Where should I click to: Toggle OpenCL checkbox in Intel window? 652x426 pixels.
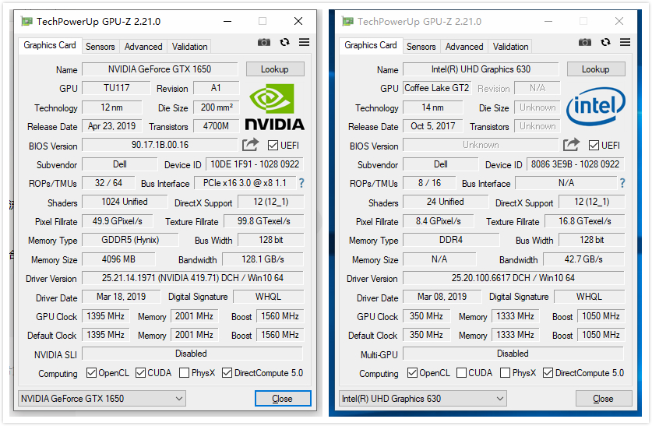(413, 373)
